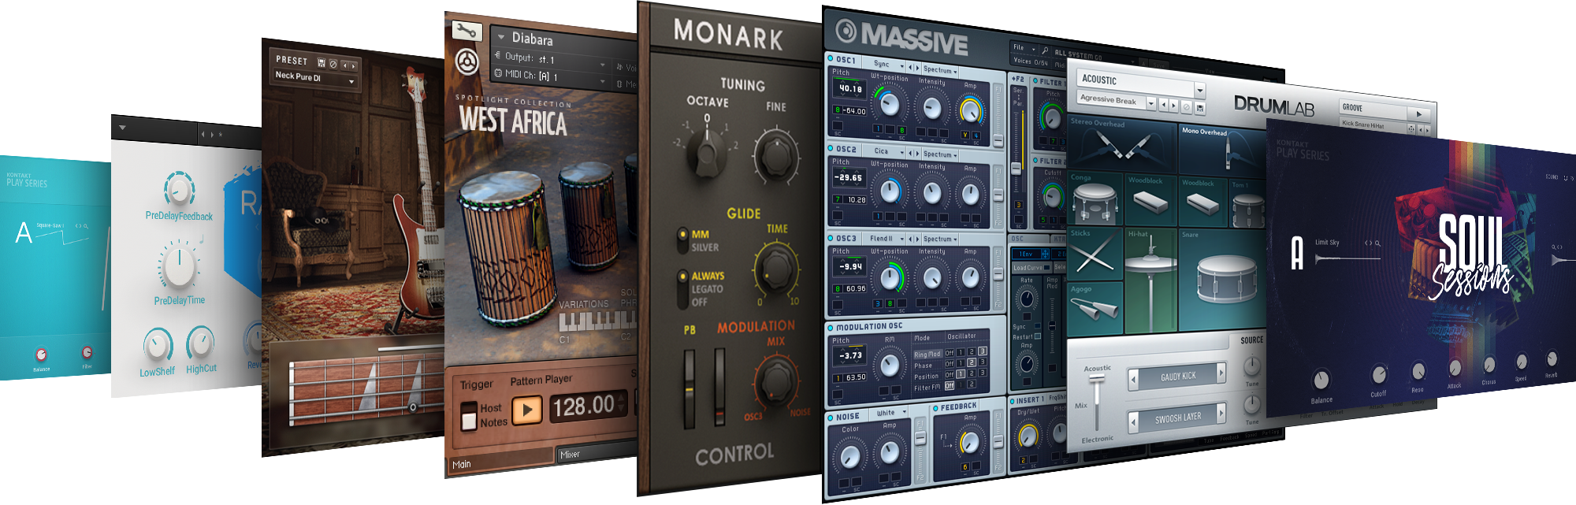Select Ring Mod mode in Modulation OSC

click(x=927, y=355)
